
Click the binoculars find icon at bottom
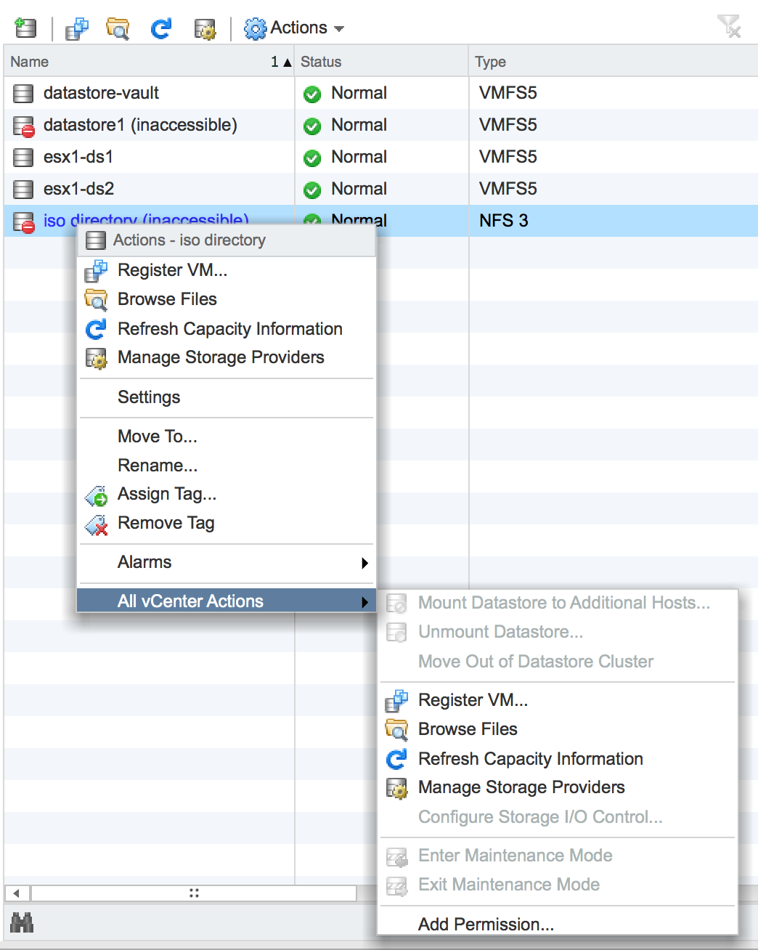pyautogui.click(x=22, y=924)
